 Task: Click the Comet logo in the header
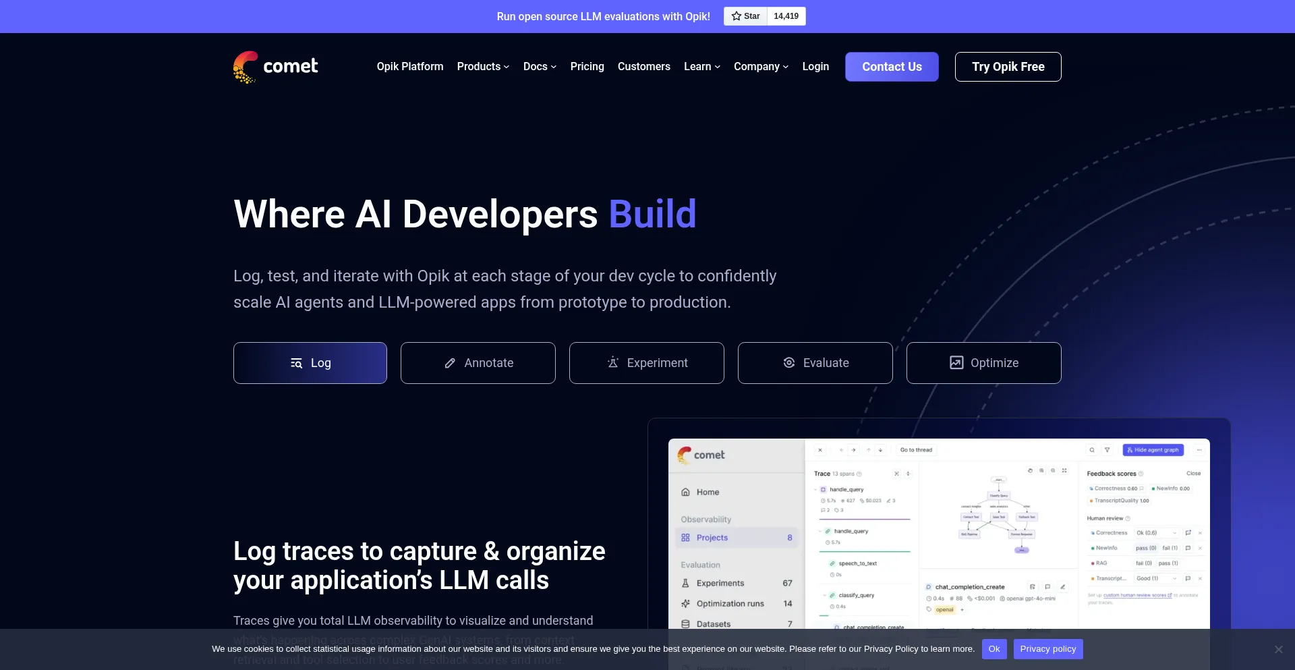[x=275, y=67]
